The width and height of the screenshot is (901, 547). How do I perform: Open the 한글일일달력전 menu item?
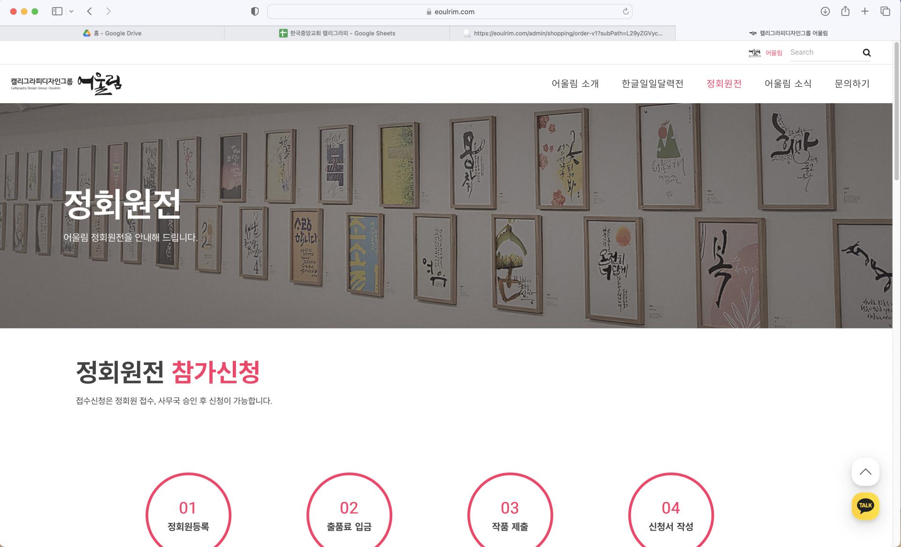[x=652, y=84]
